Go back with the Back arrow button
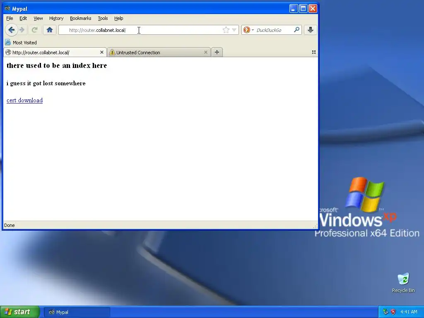 pyautogui.click(x=11, y=30)
